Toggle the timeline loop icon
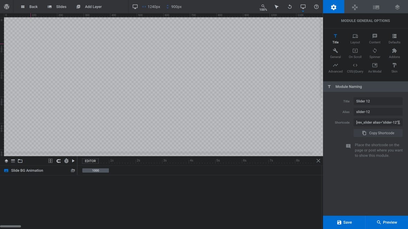 coord(58,161)
